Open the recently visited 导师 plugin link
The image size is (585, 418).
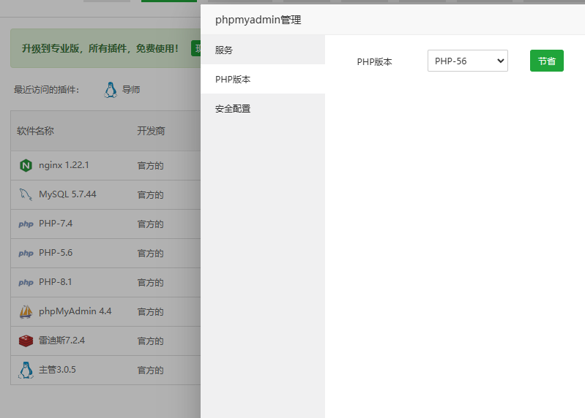click(131, 90)
